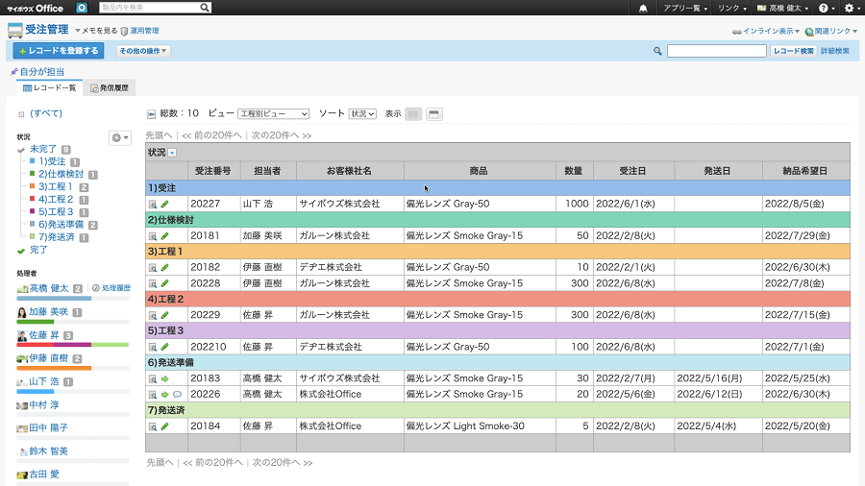Collapse the sidebar with the arrow icon near 総数
Screen dimensions: 865x486
151,113
